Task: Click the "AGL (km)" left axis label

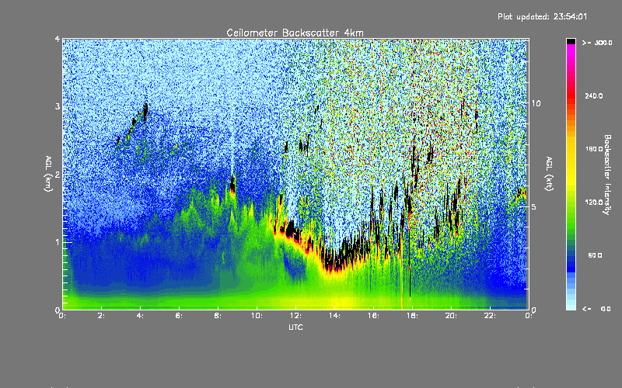Action: pos(48,174)
